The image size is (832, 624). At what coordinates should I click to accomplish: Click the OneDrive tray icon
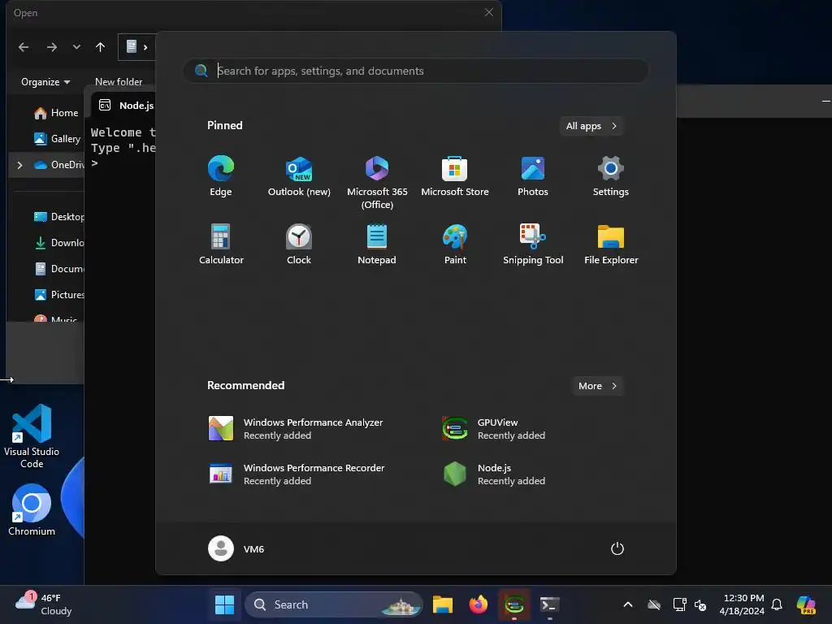(654, 604)
